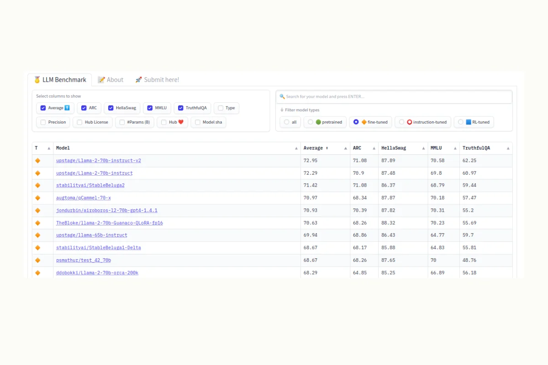
Task: Click fine-tuned diamond icon for qCammel-70-x row
Action: (x=38, y=198)
